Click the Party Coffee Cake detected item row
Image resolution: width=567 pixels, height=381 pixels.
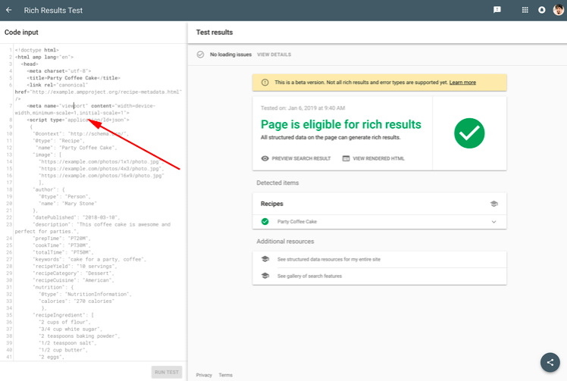point(379,222)
